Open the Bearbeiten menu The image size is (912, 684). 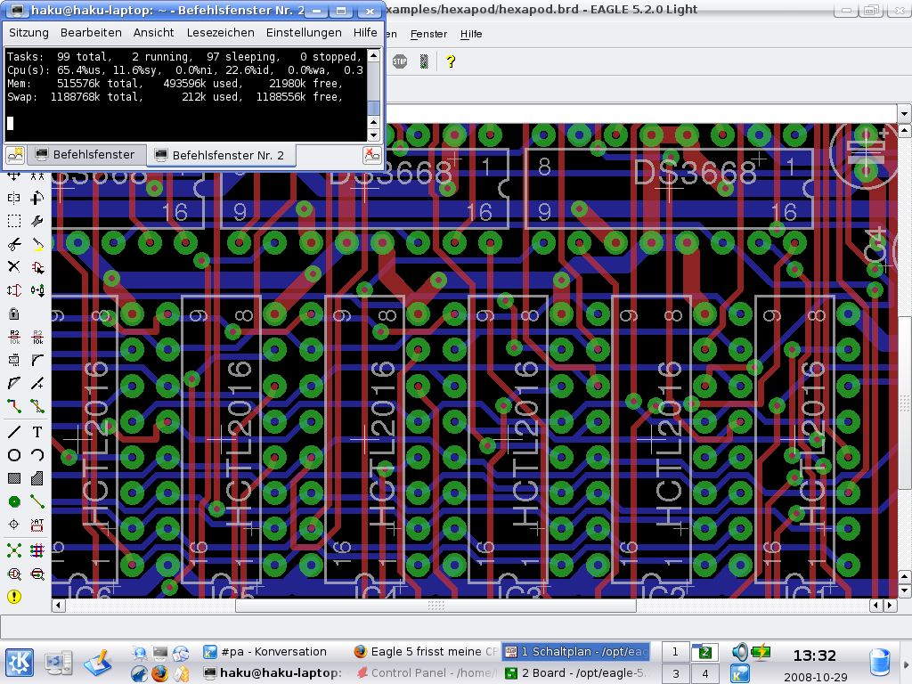pos(91,33)
